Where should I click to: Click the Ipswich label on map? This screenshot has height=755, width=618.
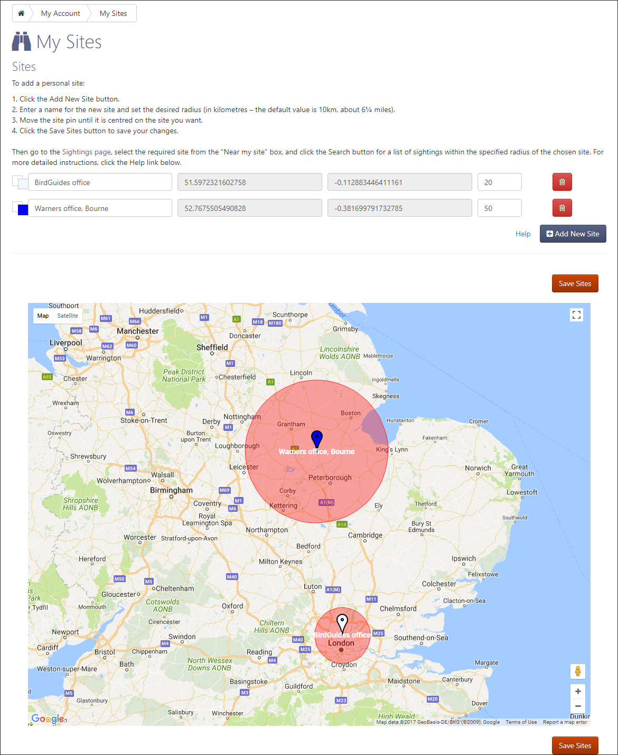click(x=464, y=558)
